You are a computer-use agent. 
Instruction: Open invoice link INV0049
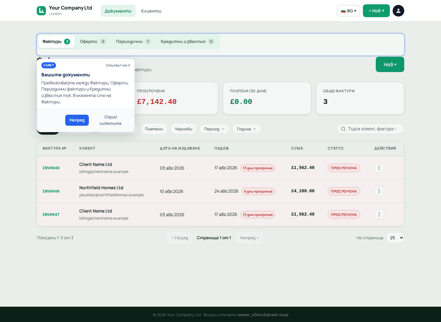pos(51,191)
